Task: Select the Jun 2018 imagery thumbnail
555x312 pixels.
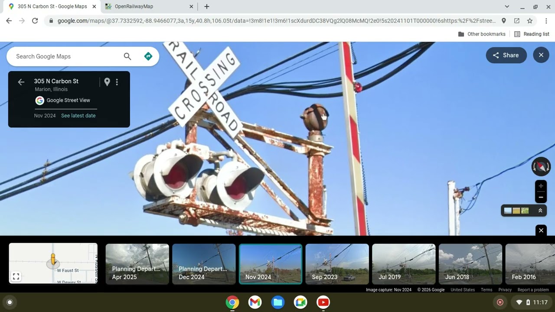Action: [x=470, y=264]
